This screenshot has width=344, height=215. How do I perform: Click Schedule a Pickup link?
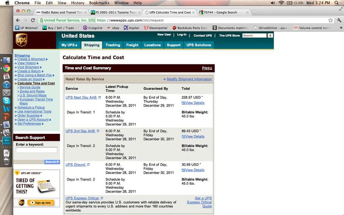(x=31, y=107)
